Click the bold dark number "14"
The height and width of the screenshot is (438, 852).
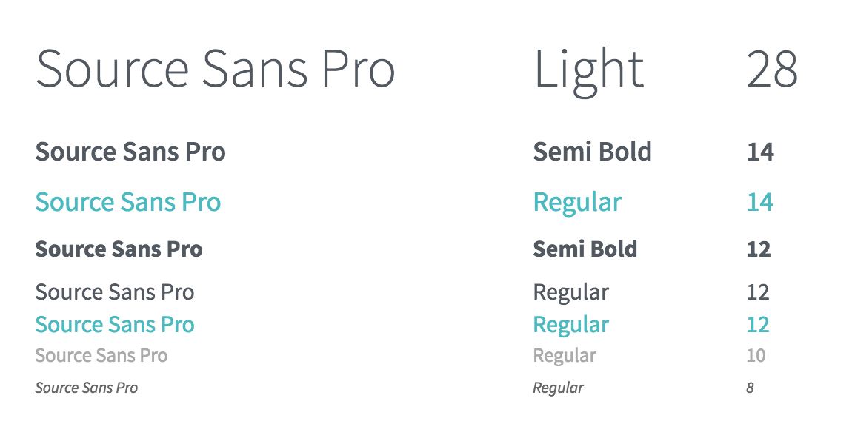point(760,152)
